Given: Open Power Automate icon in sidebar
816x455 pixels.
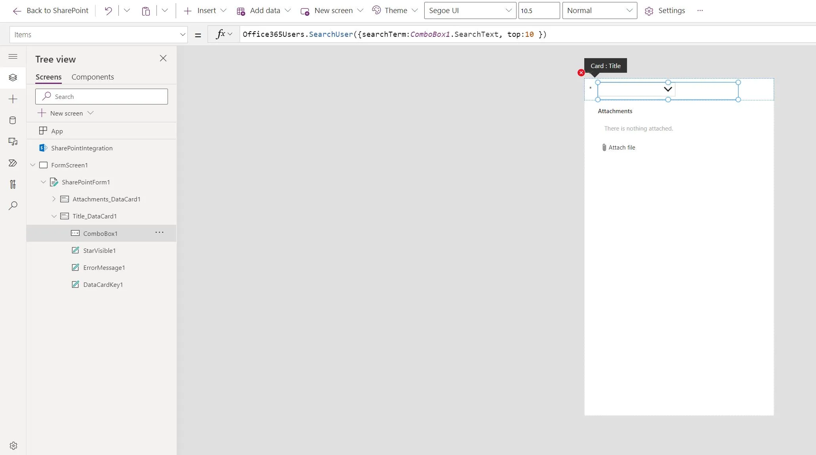Looking at the screenshot, I should [13, 163].
